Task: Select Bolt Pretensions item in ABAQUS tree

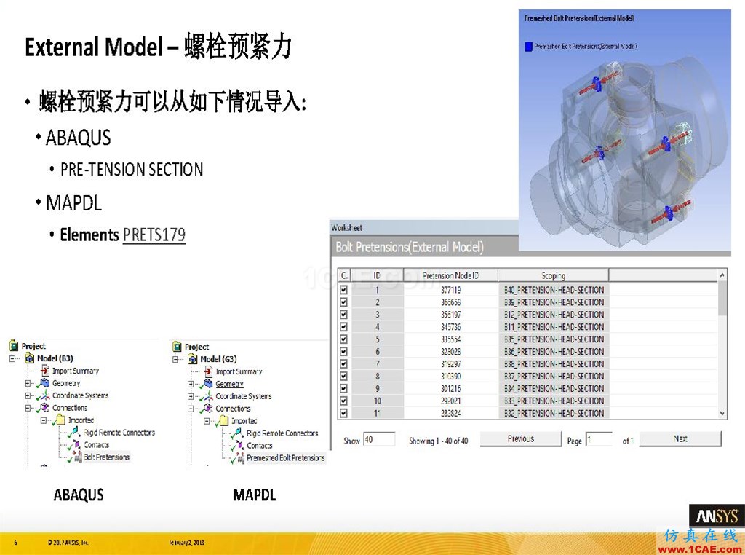Action: pos(106,457)
